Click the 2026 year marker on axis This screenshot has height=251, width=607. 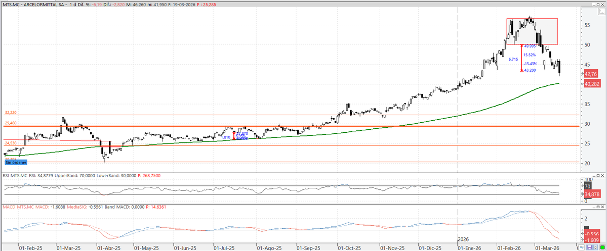click(463, 239)
